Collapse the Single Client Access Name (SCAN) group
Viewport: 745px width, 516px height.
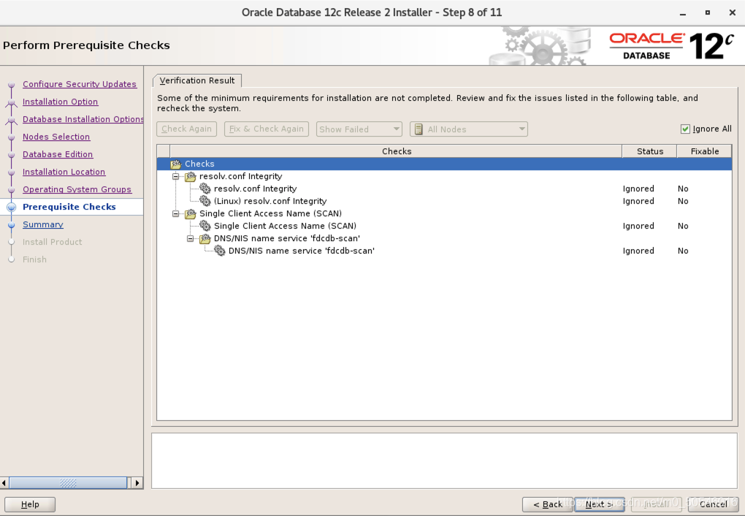pos(176,213)
